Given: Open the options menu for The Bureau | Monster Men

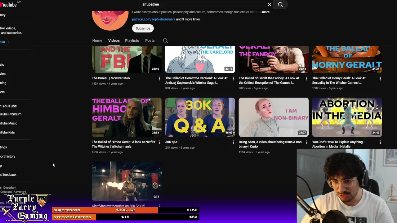Looking at the screenshot, I should pos(160,79).
